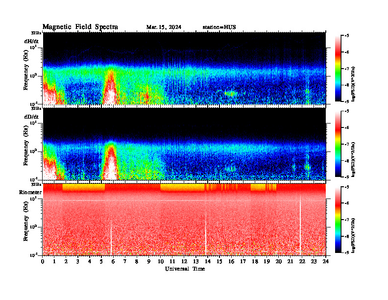Click the "-7" label on dH/dt color bar

click(x=347, y=69)
